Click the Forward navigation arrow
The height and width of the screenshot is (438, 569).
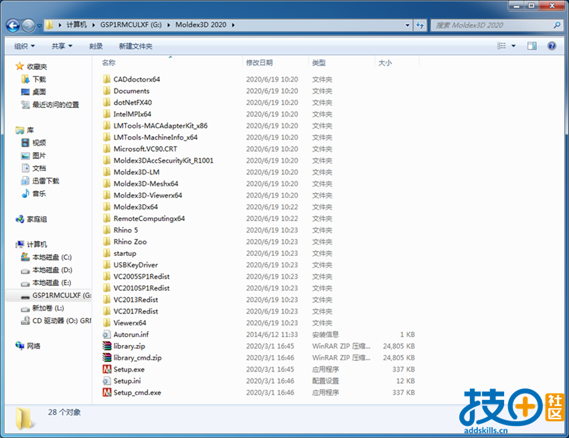[x=28, y=25]
